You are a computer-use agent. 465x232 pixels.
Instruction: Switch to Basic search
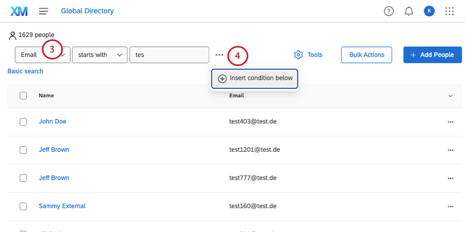25,71
